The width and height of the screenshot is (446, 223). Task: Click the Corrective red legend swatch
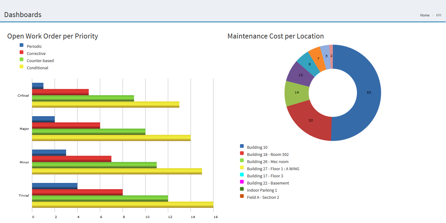[22, 52]
